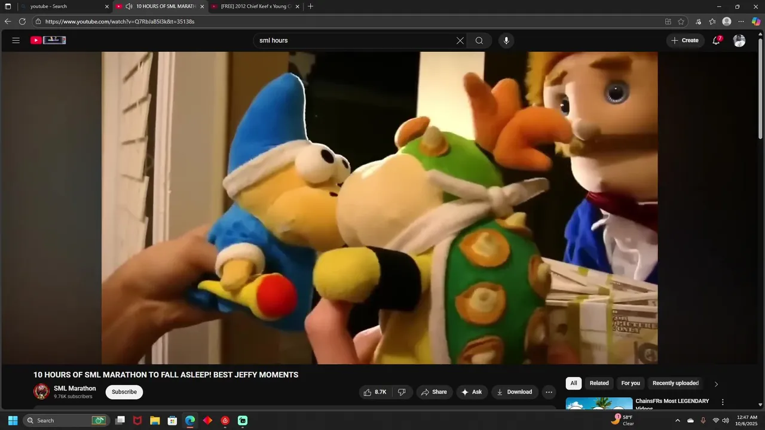Like the video with 8.7K likes
This screenshot has height=430, width=765.
point(375,392)
